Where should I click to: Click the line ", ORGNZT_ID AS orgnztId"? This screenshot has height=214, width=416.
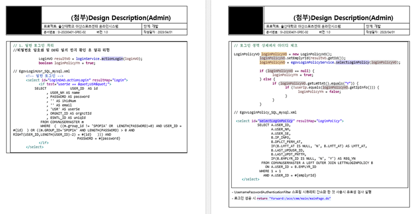coord(69,113)
